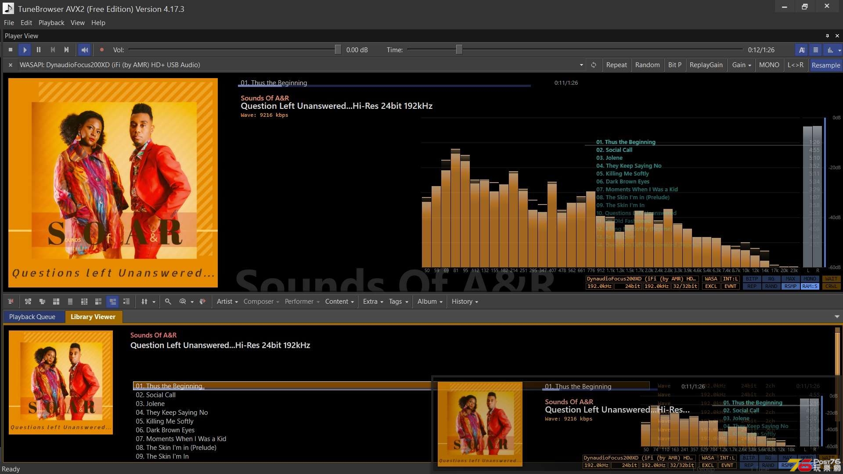Open the File menu
Viewport: 843px width, 474px height.
(x=9, y=23)
